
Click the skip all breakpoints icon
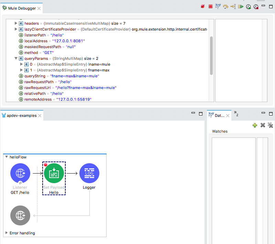click(202, 7)
